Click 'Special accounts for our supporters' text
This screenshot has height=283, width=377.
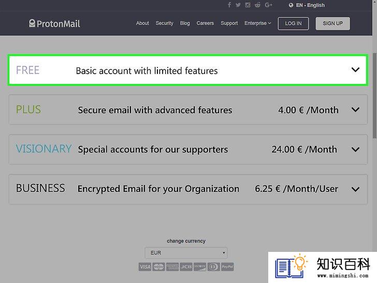[153, 149]
